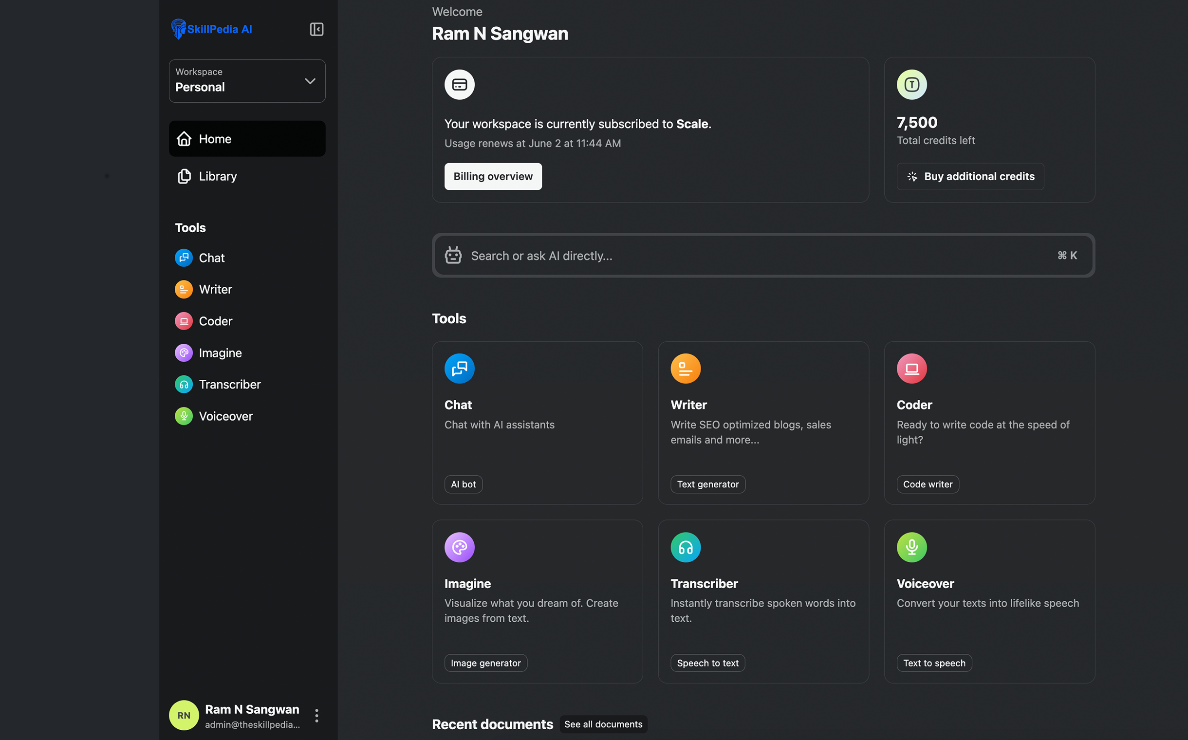Open Transcriber tool in sidebar
Viewport: 1188px width, 740px height.
[x=218, y=384]
